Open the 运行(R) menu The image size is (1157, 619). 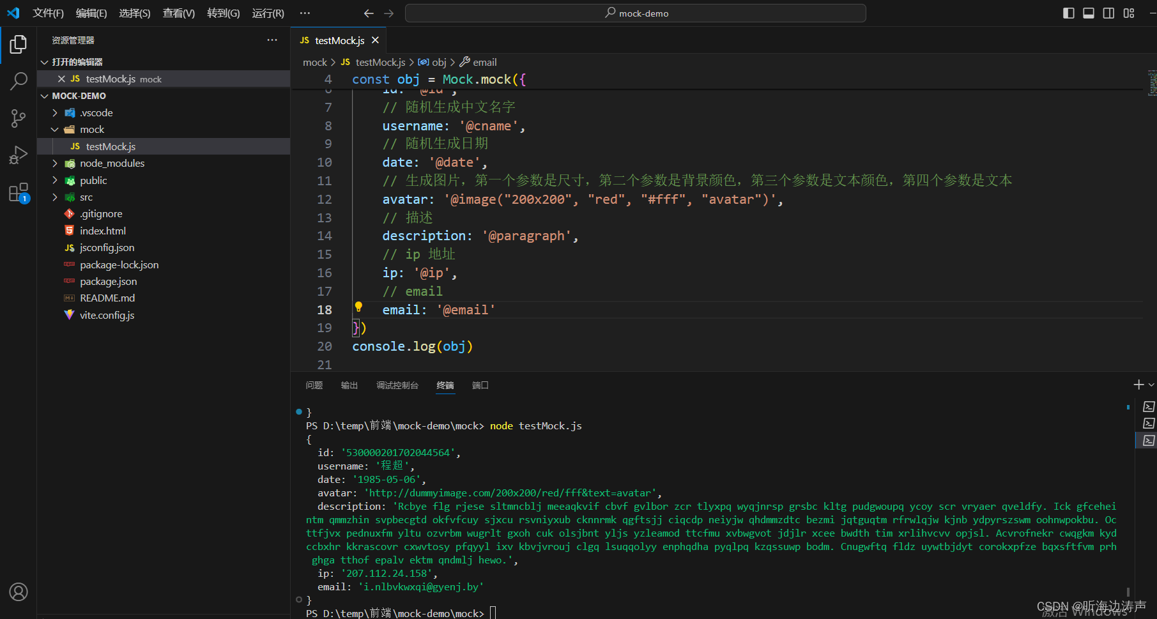click(x=268, y=13)
